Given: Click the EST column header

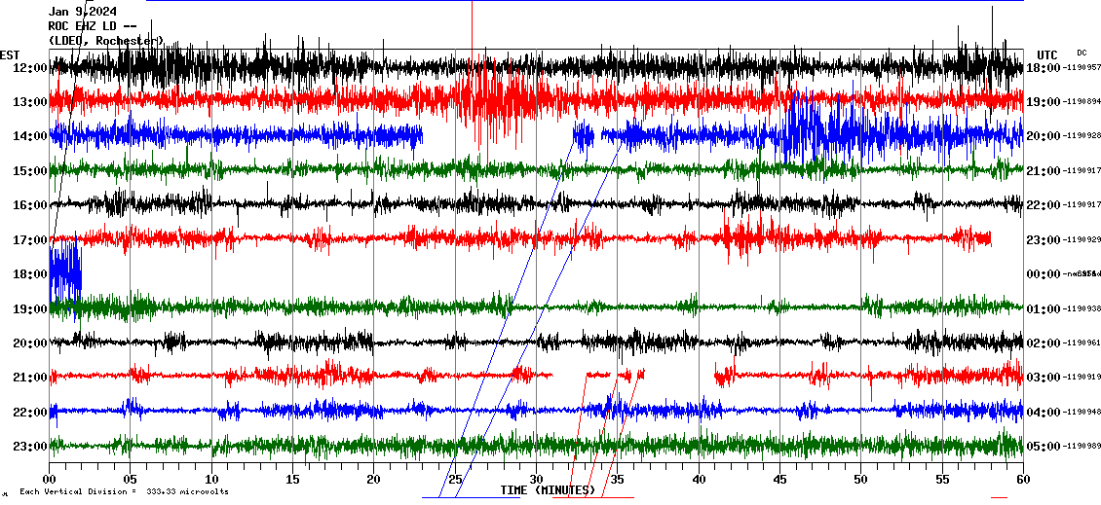Looking at the screenshot, I should tap(11, 54).
